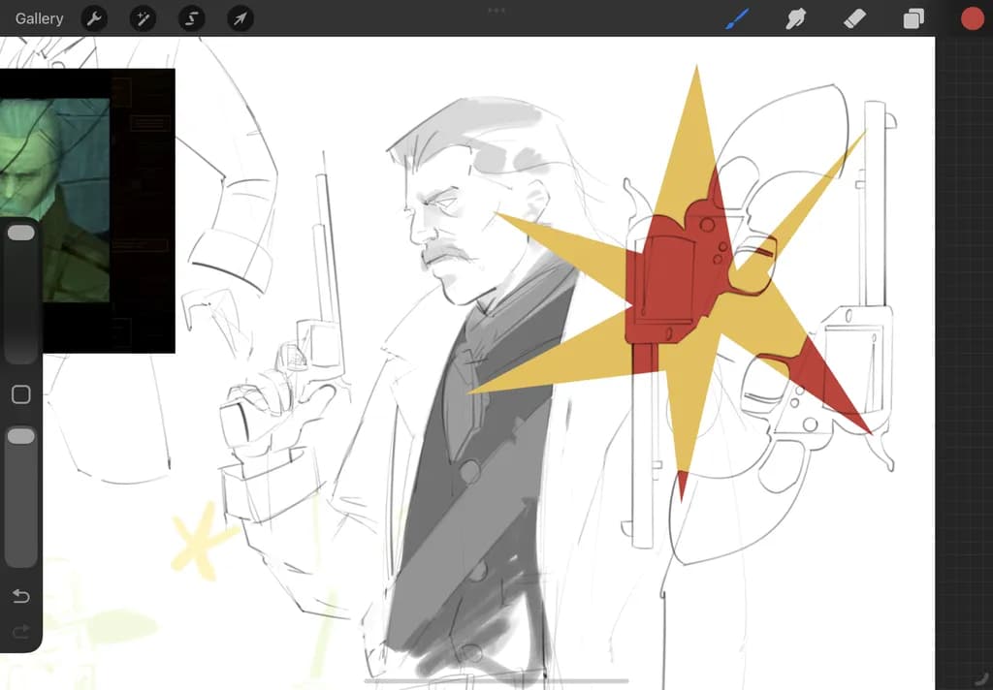Open the Layers panel
The width and height of the screenshot is (993, 690).
coord(913,19)
